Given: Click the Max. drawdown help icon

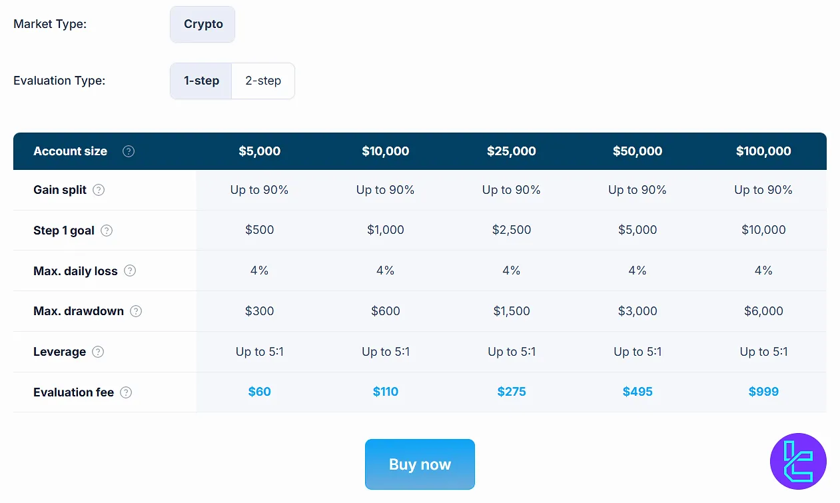Looking at the screenshot, I should (x=136, y=311).
